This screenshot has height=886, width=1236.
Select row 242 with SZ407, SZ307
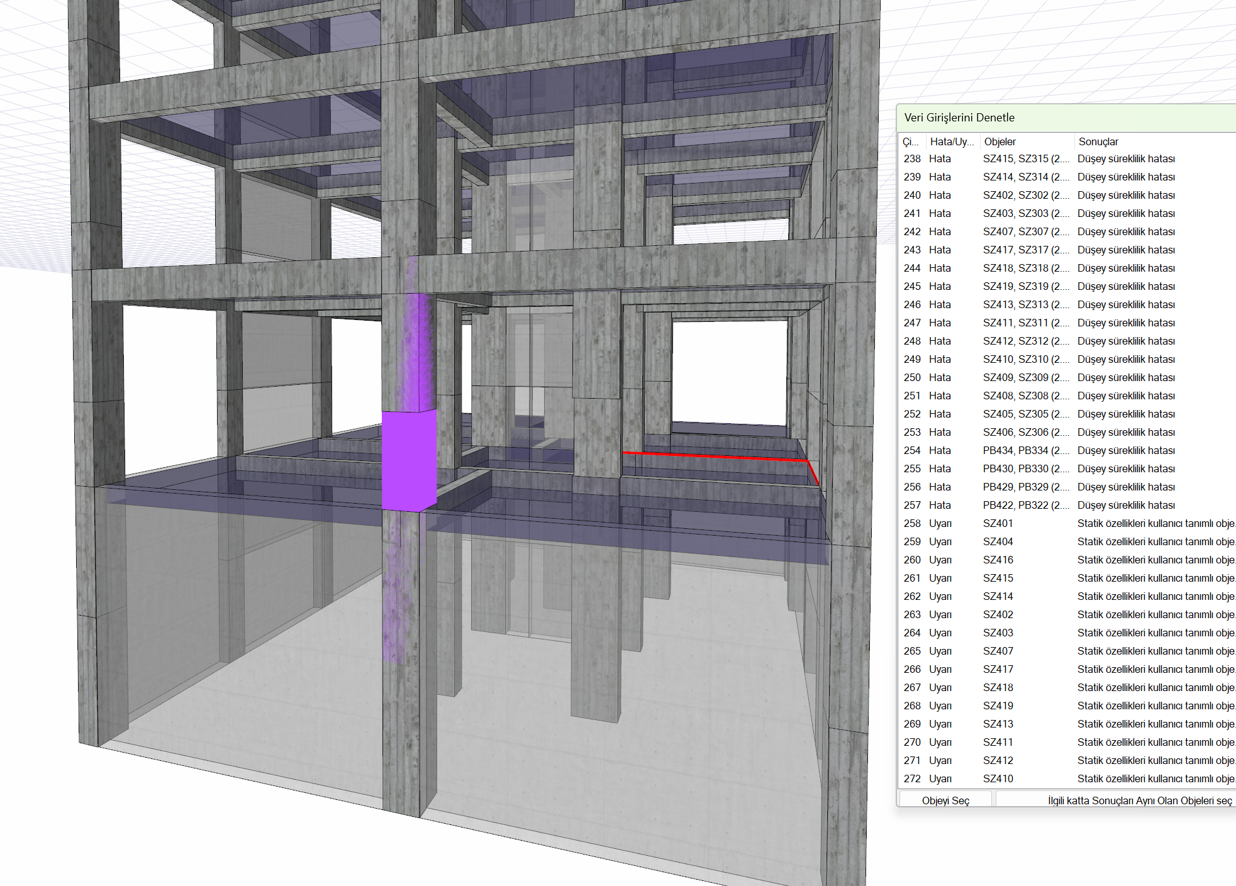[1025, 231]
